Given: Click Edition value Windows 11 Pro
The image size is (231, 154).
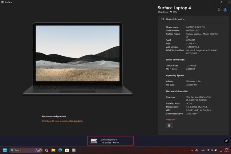Looking at the screenshot, I should [194, 81].
